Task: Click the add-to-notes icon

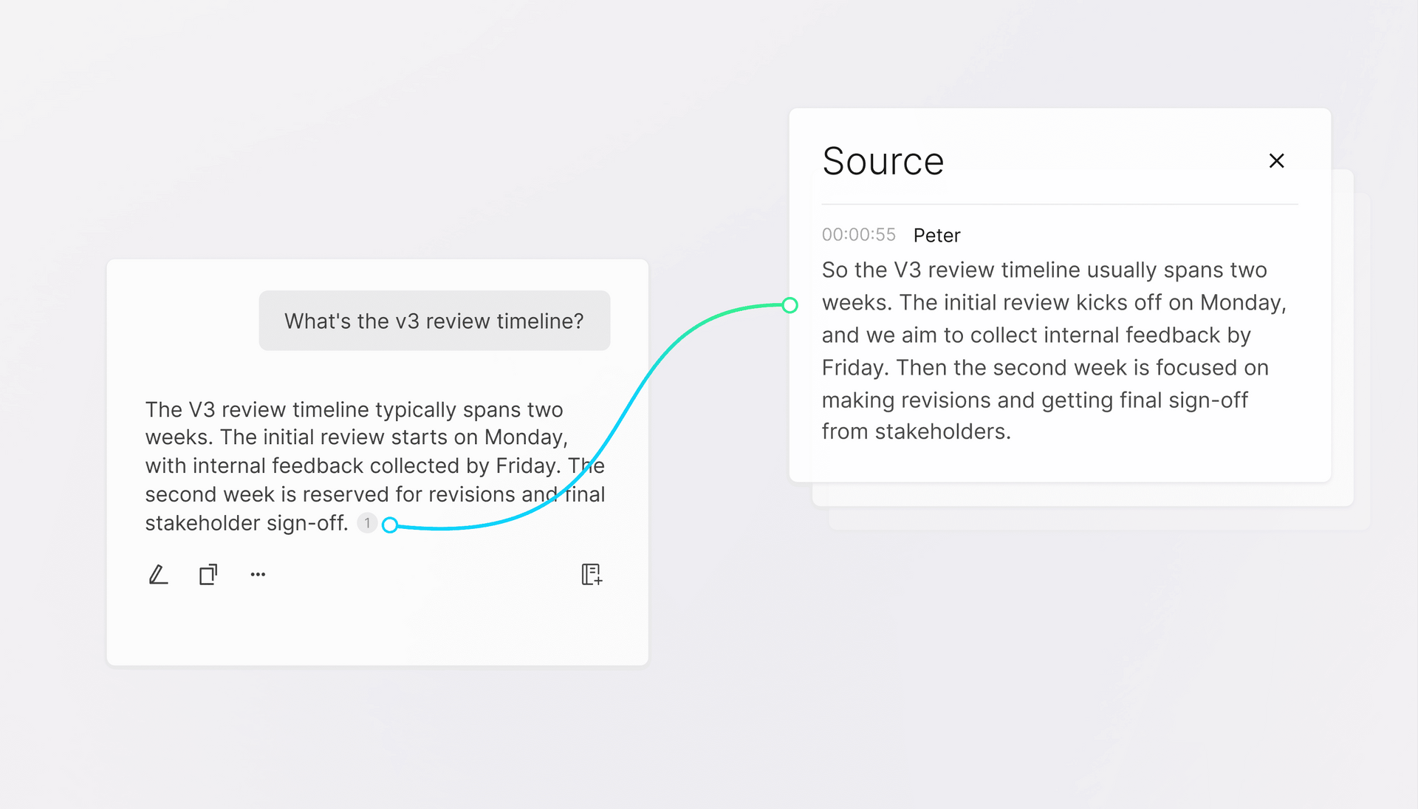Action: click(592, 574)
